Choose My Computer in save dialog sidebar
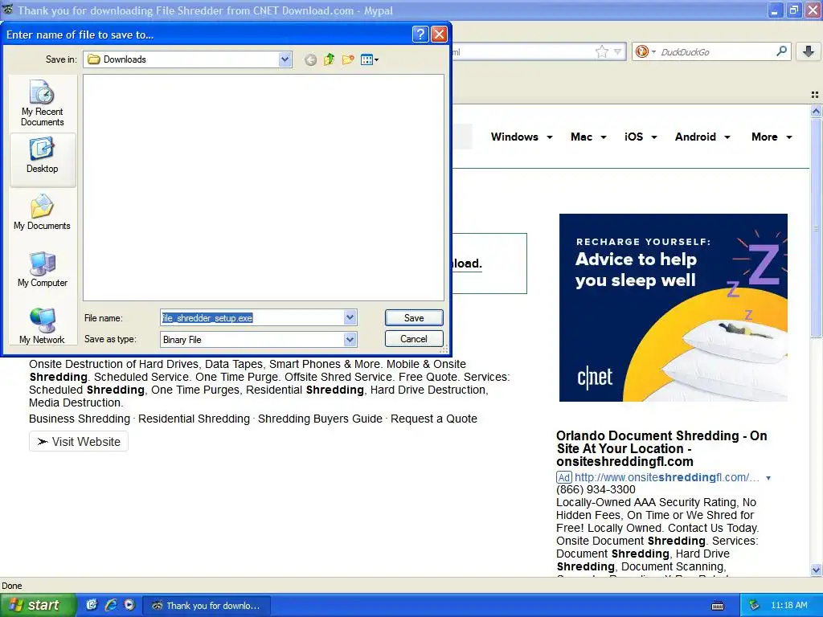The image size is (823, 617). 43,269
